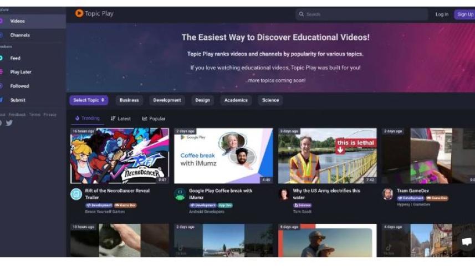This screenshot has width=475, height=267.
Task: Expand the Select Topic dropdown
Action: (x=89, y=100)
